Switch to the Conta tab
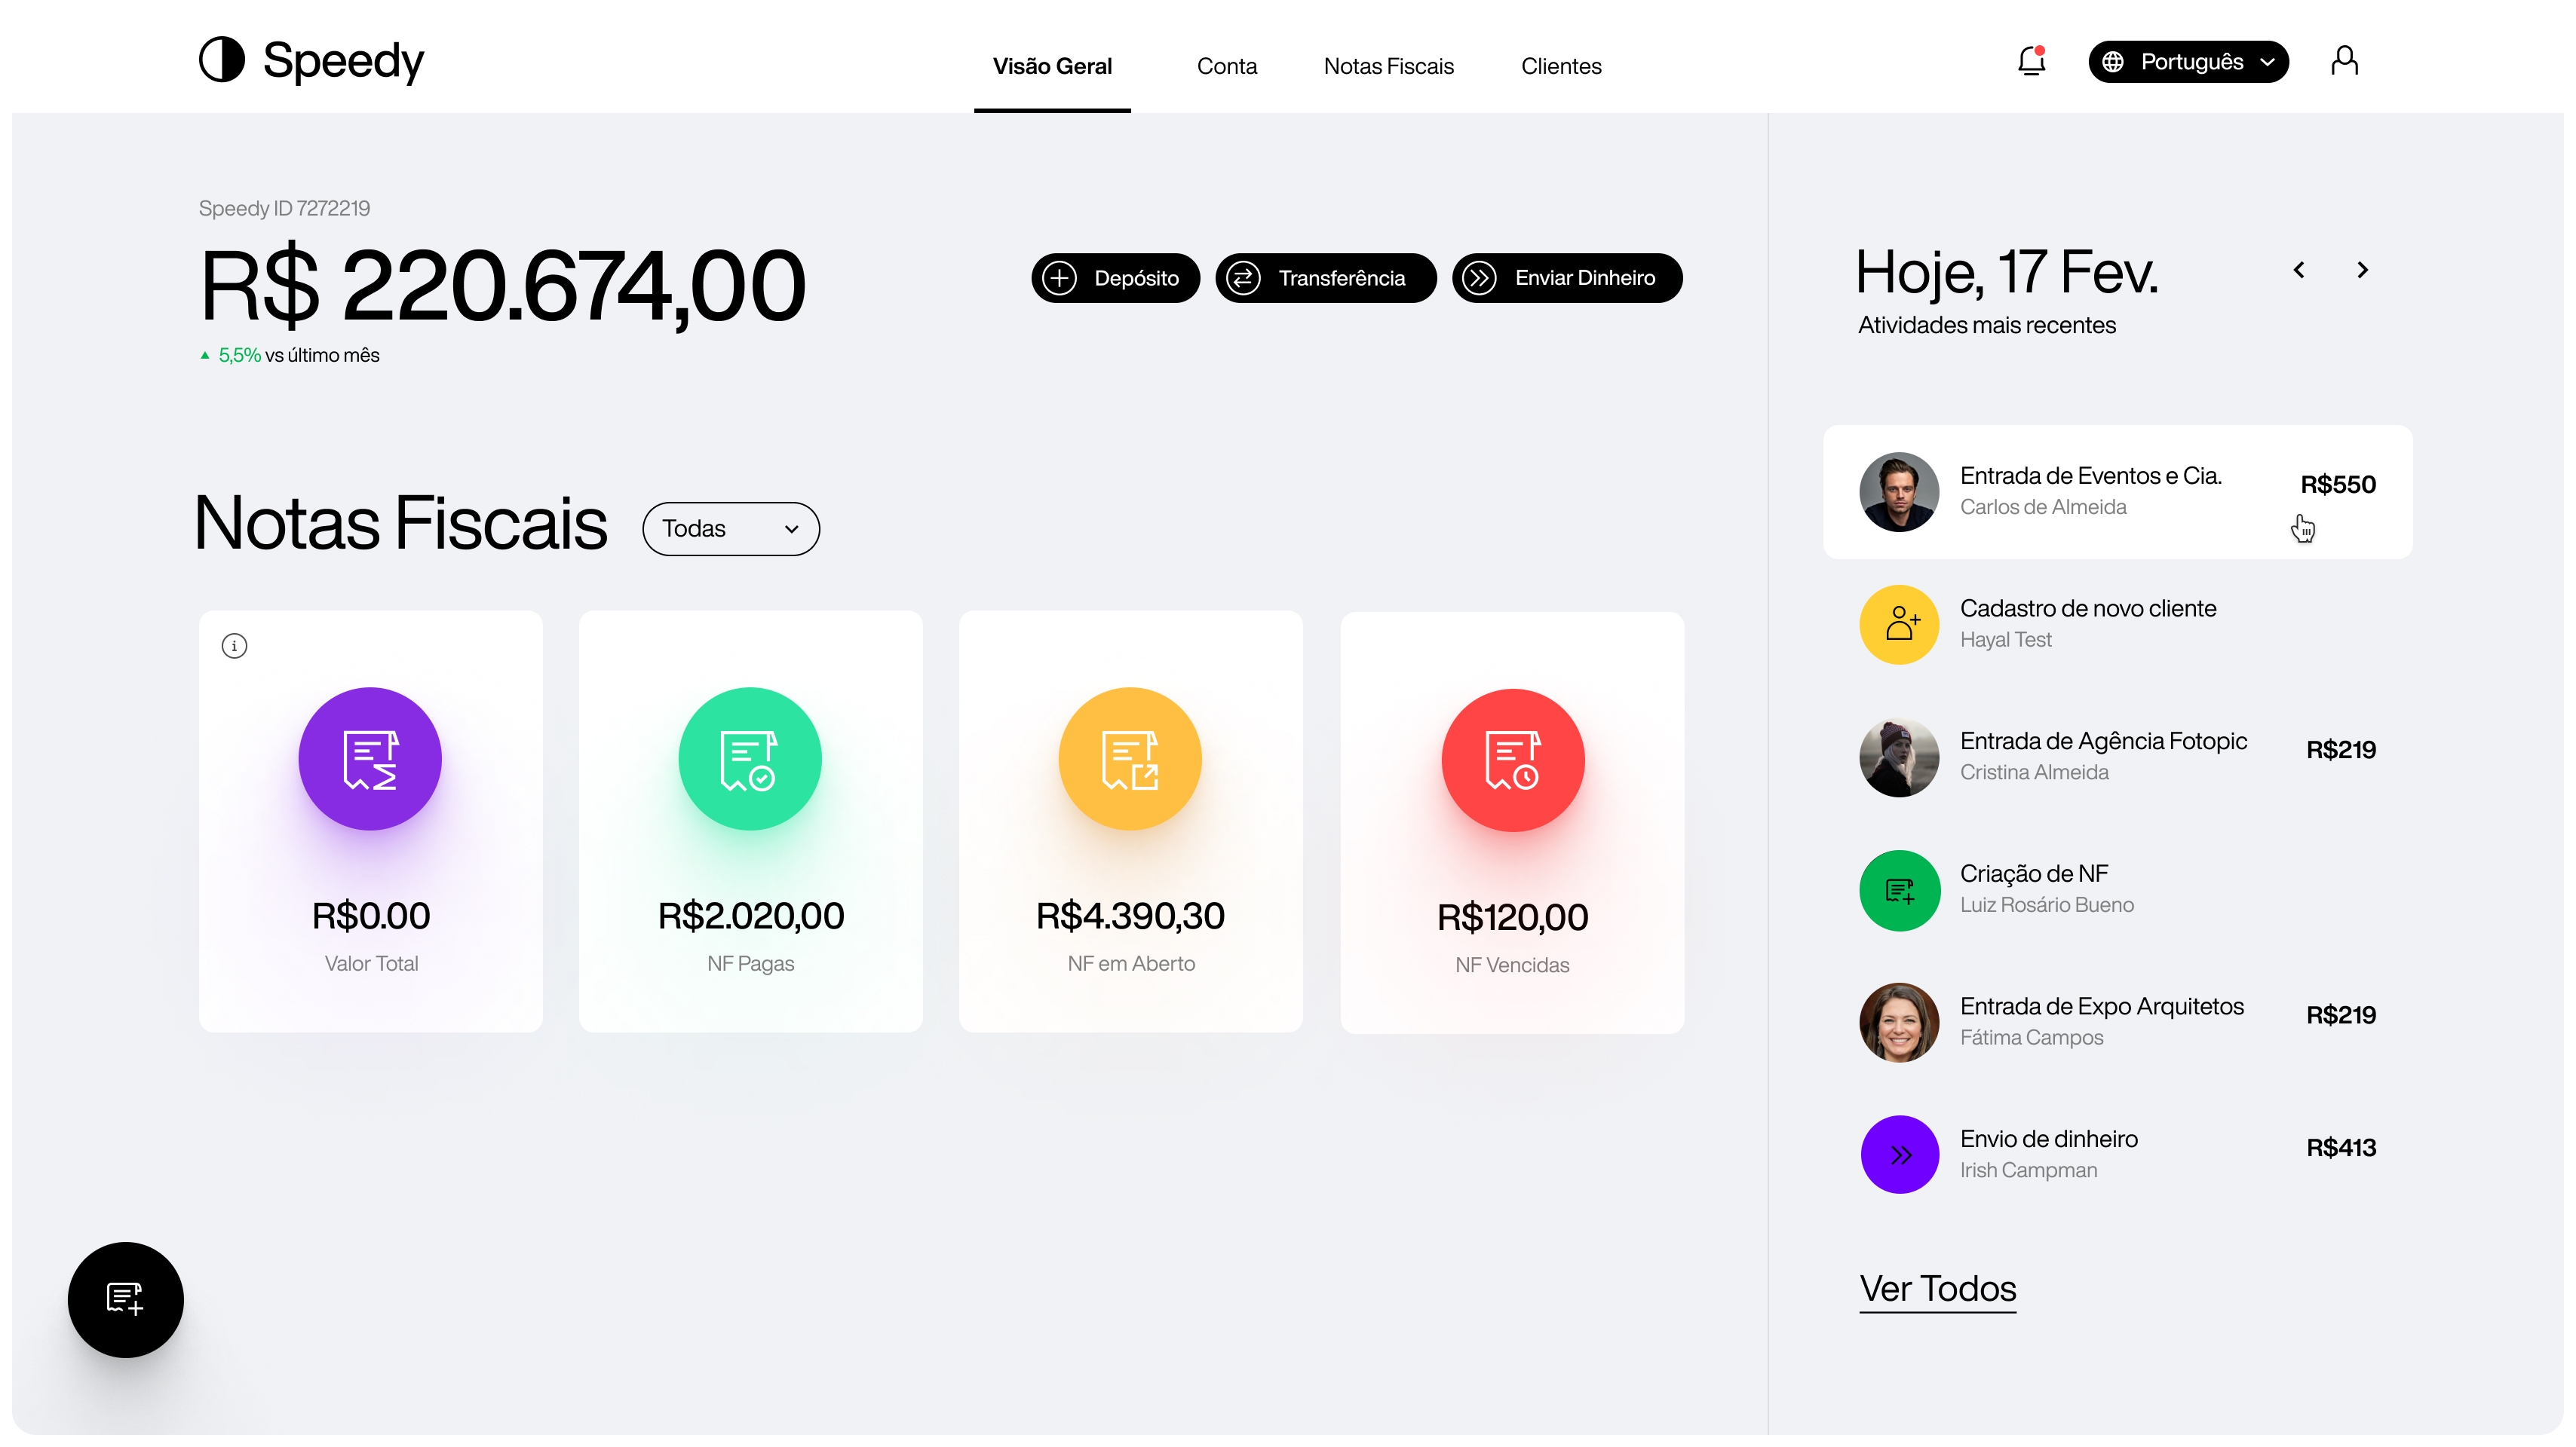 [1226, 66]
